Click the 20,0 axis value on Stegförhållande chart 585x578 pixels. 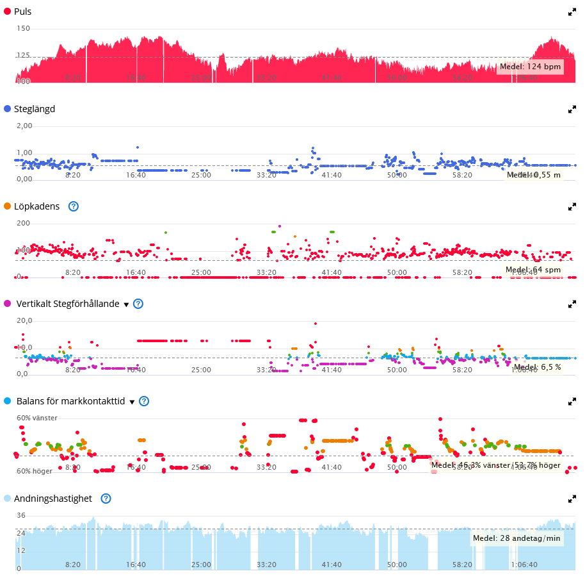pyautogui.click(x=24, y=320)
